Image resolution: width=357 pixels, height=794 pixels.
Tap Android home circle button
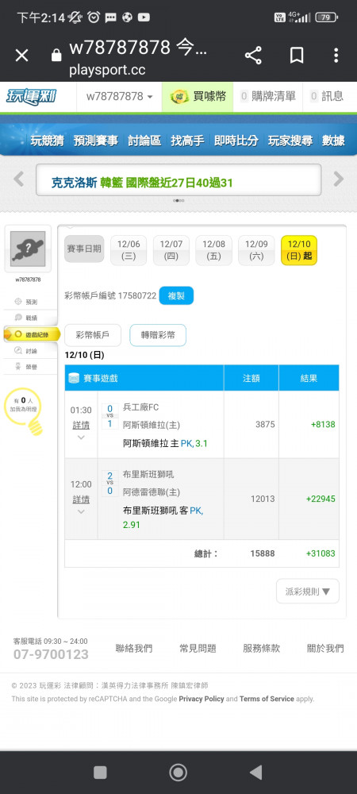tap(178, 773)
